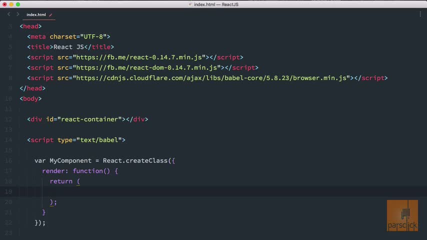Click line number 19 in gutter
This screenshot has width=427, height=240.
click(8, 191)
